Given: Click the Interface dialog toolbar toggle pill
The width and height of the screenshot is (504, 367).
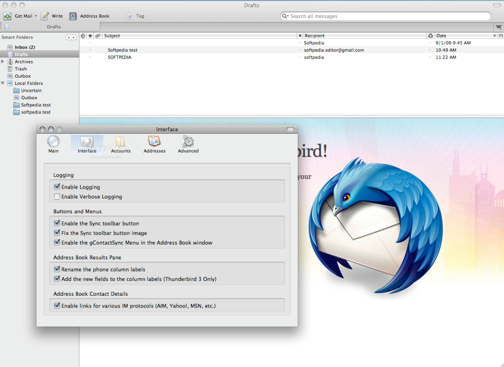Looking at the screenshot, I should [x=290, y=129].
